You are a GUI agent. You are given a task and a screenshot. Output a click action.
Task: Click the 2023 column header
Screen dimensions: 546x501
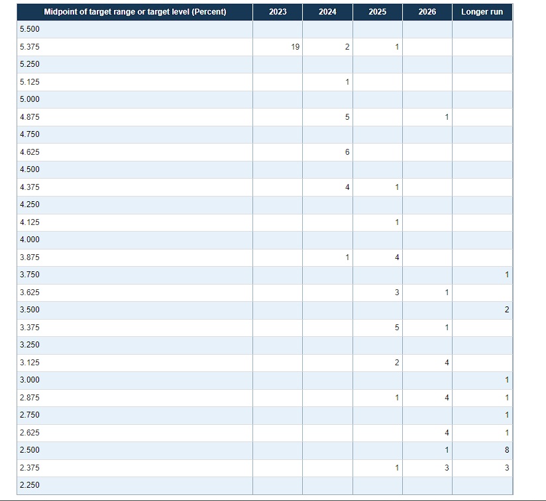pyautogui.click(x=278, y=12)
